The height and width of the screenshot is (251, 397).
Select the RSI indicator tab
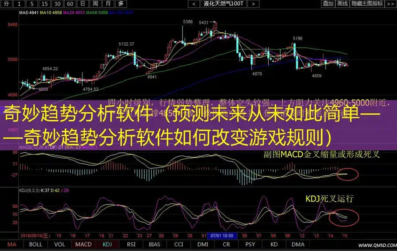coord(131,244)
